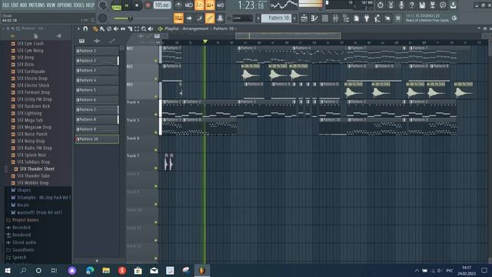The image size is (492, 277).
Task: Toggle wait for input to start
Action: point(189,5)
